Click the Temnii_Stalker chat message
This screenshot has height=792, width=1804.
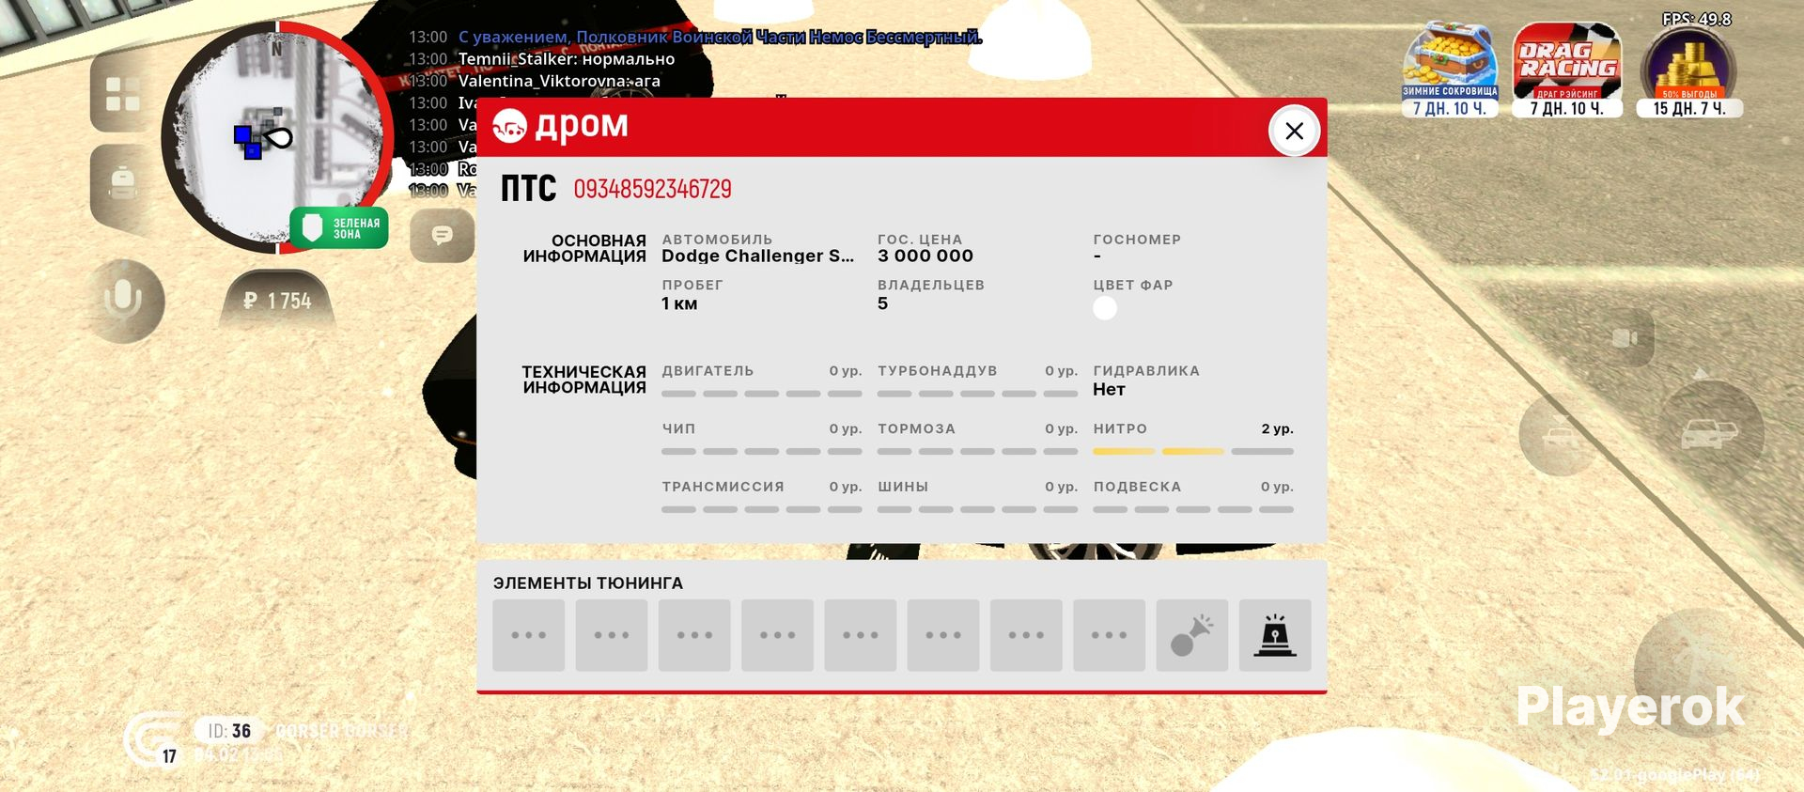(x=567, y=59)
